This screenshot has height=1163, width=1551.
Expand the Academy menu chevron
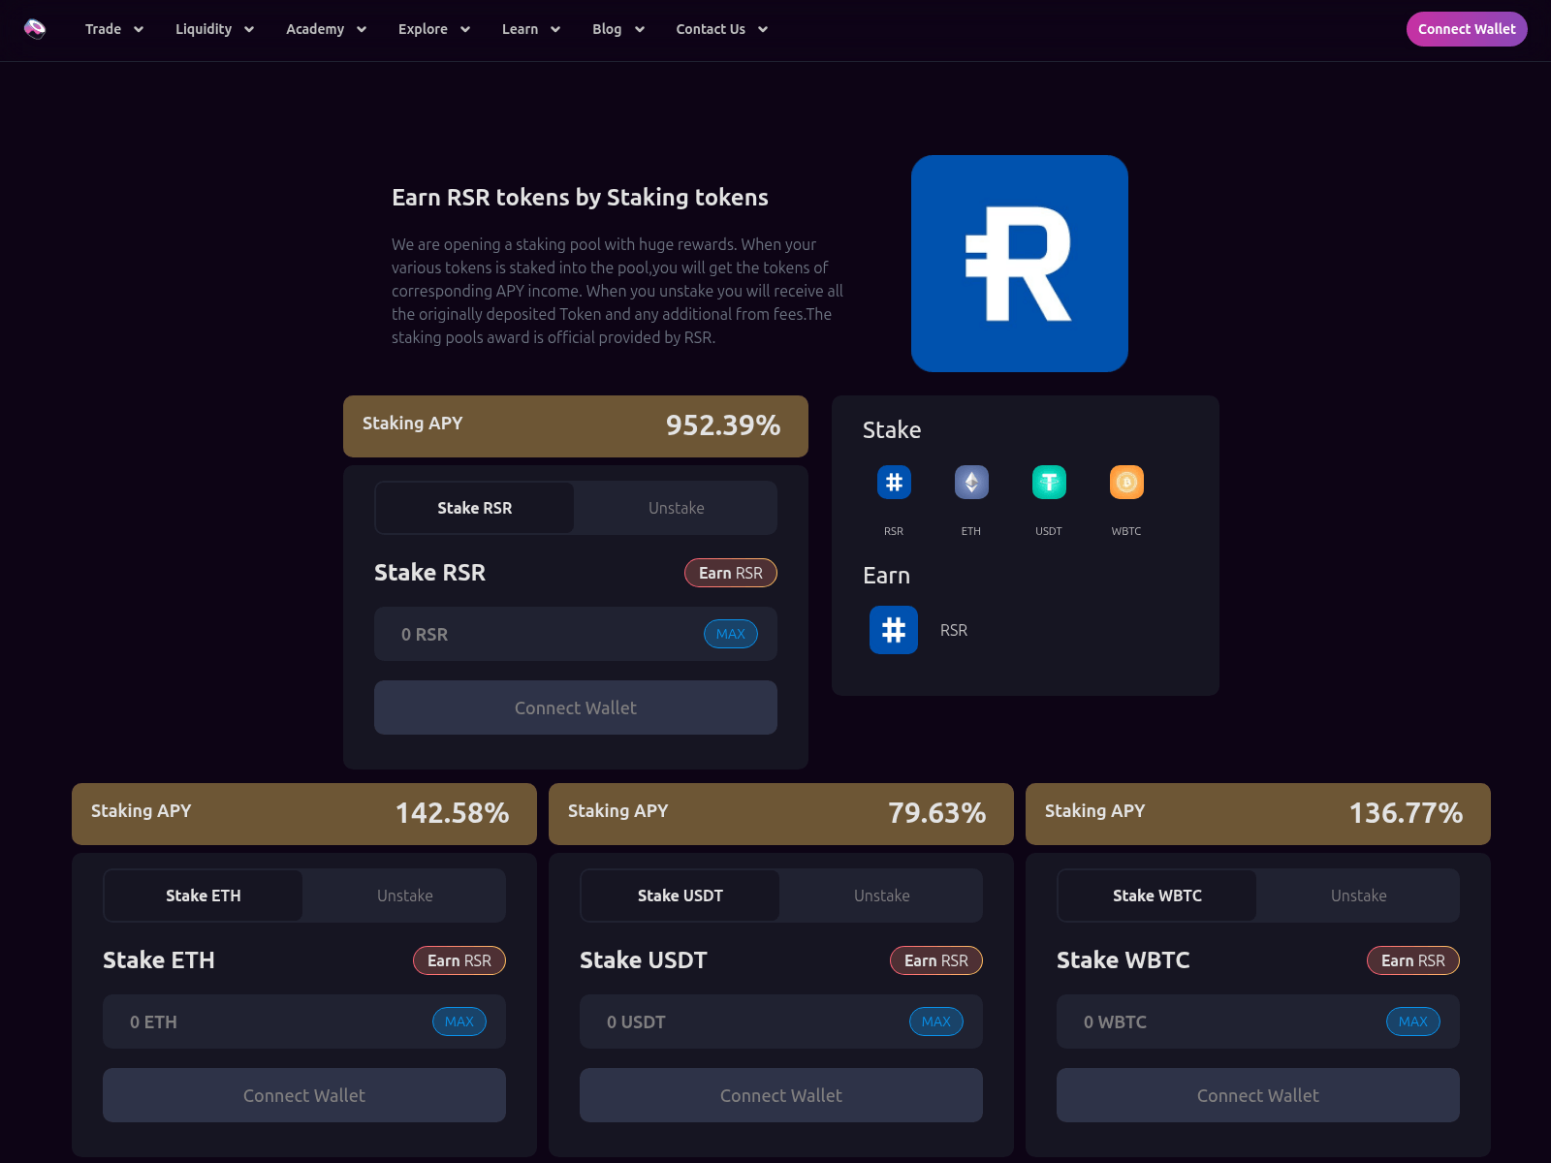362,29
